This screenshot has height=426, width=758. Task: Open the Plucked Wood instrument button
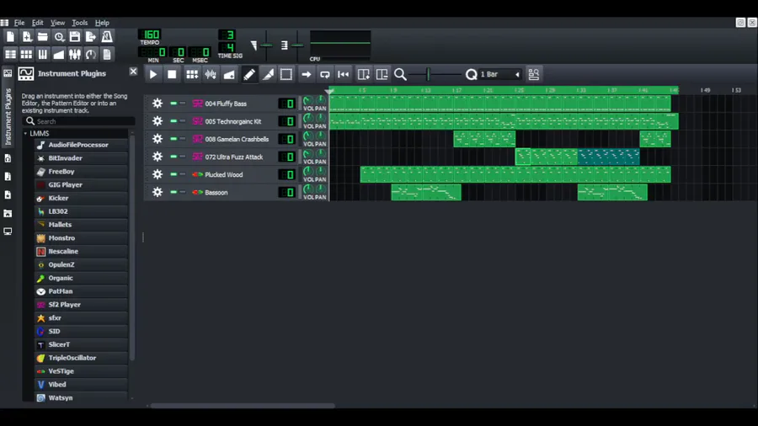click(233, 174)
